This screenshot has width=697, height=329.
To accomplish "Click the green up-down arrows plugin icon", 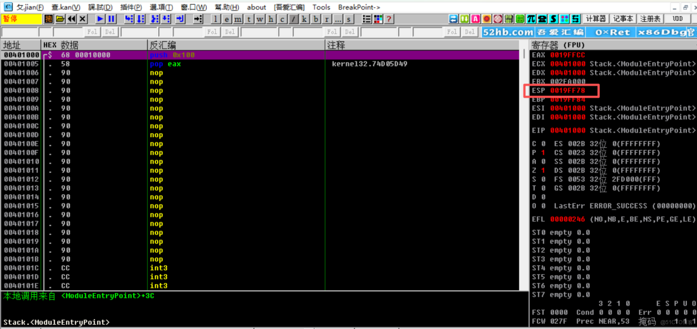I will click(x=464, y=19).
